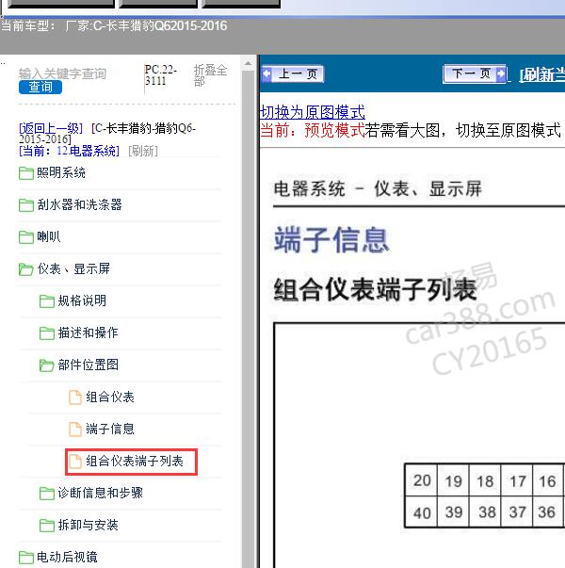This screenshot has height=568, width=565.
Task: Click 折叠全部 to collapse all
Action: [x=210, y=75]
